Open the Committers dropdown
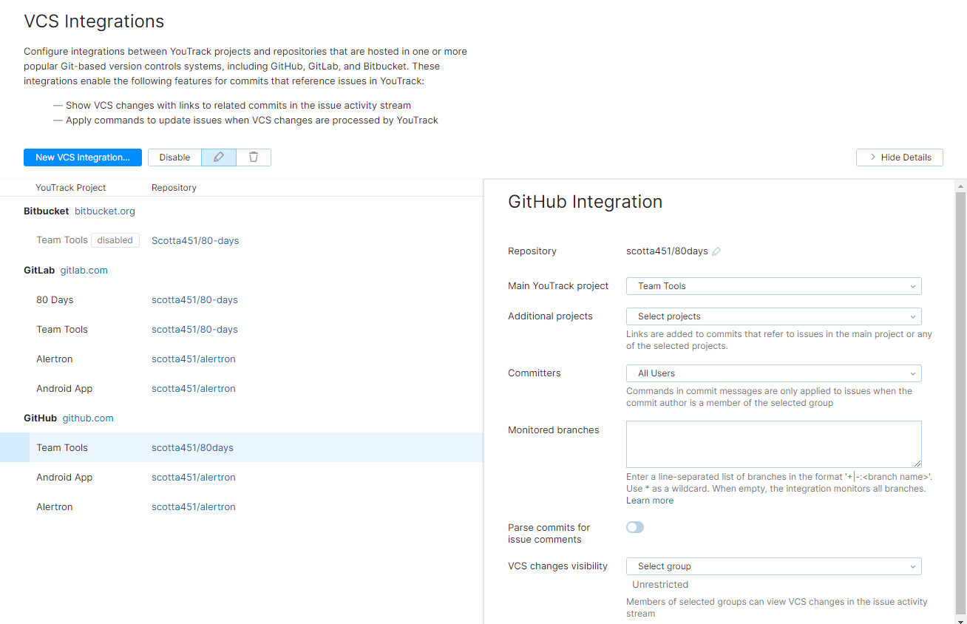This screenshot has width=967, height=624. point(773,373)
